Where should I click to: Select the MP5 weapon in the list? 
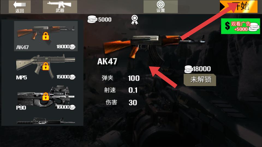pyautogui.click(x=46, y=67)
